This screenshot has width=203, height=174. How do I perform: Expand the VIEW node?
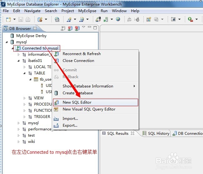click(24, 98)
